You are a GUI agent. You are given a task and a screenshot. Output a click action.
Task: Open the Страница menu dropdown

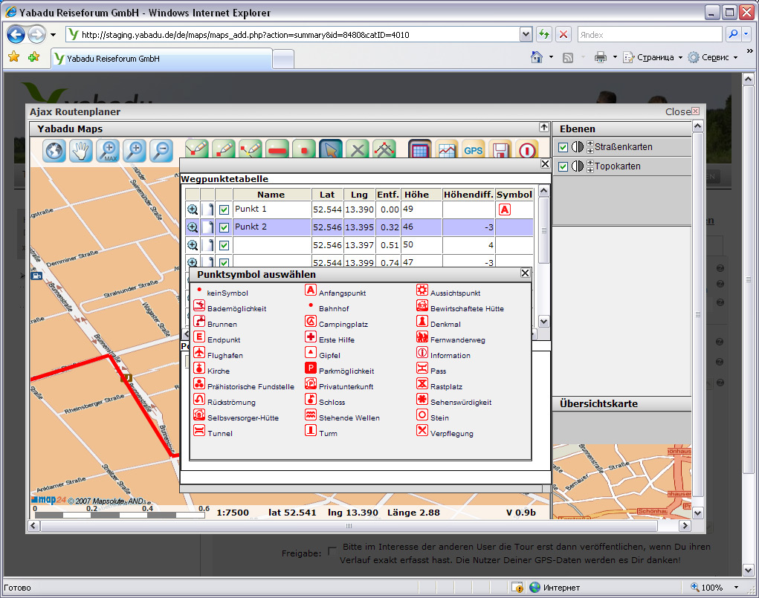click(x=680, y=58)
